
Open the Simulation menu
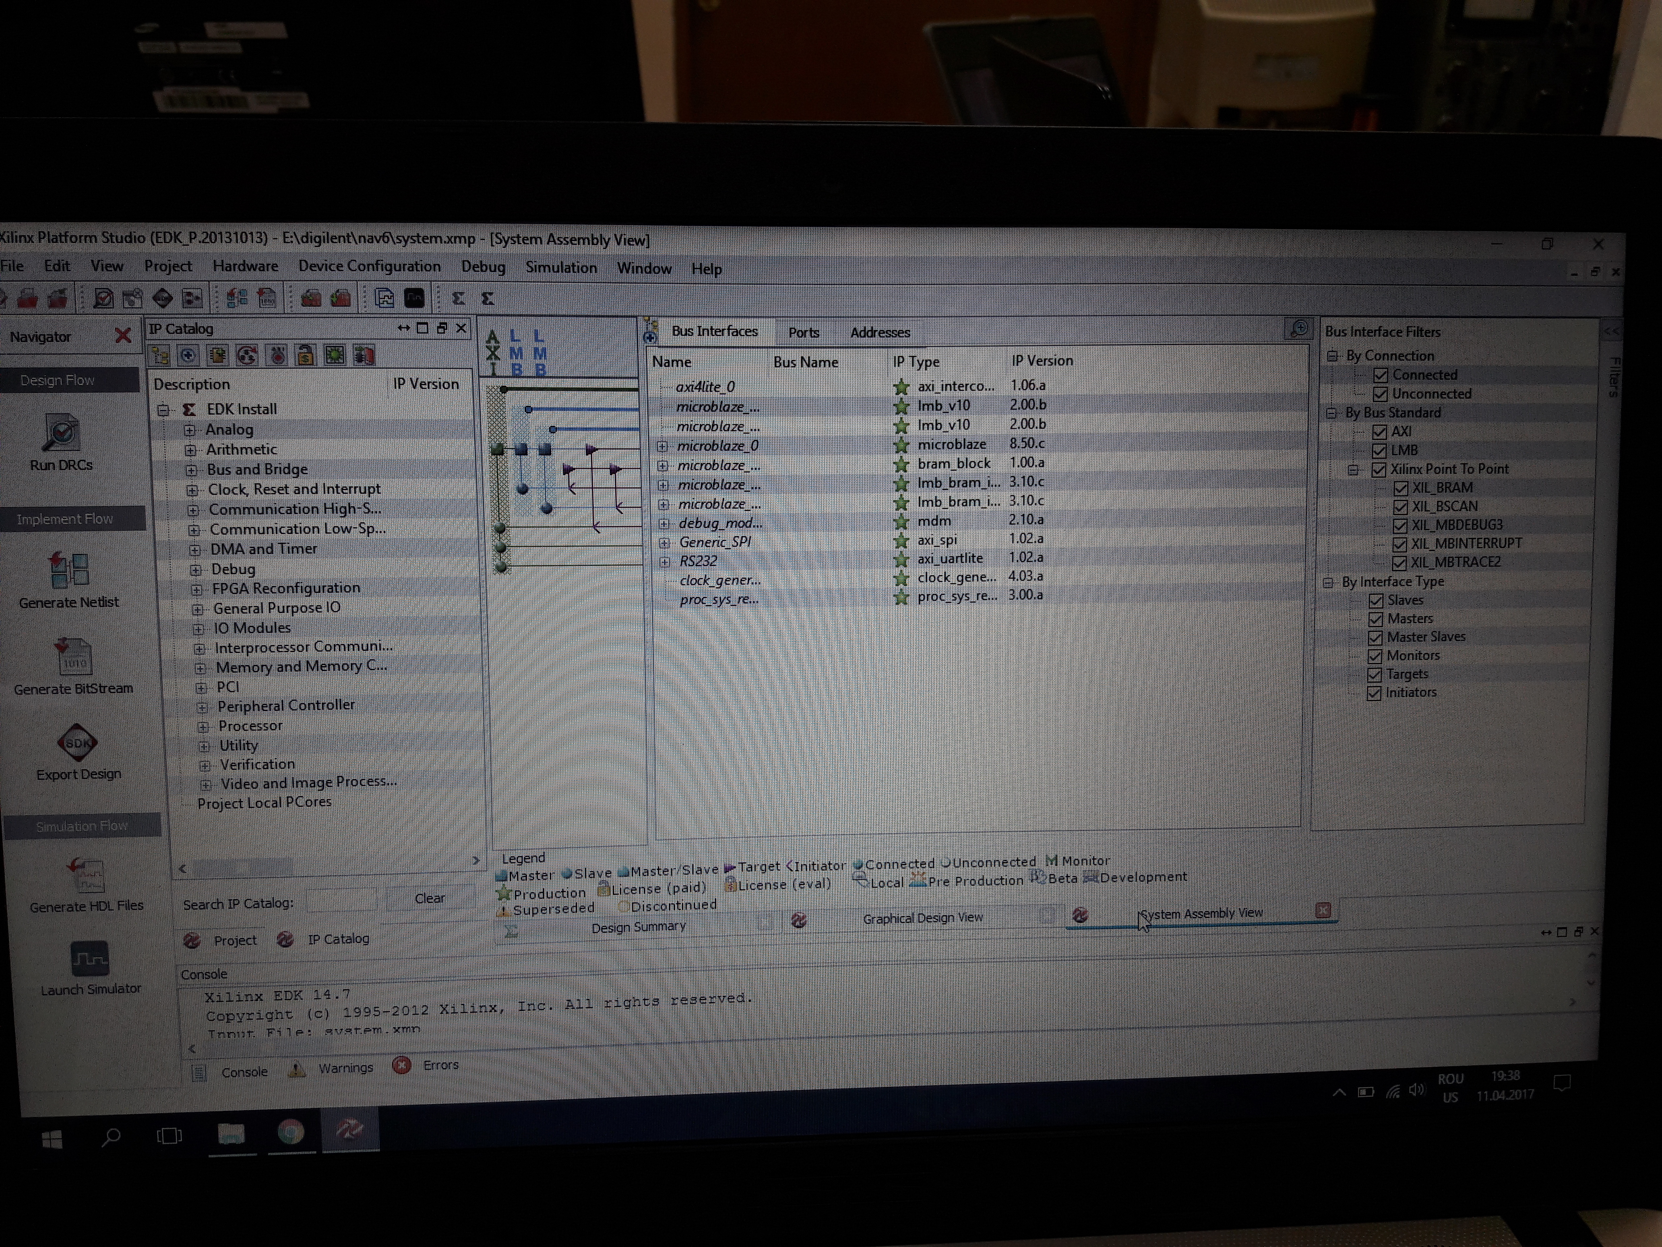(x=560, y=267)
